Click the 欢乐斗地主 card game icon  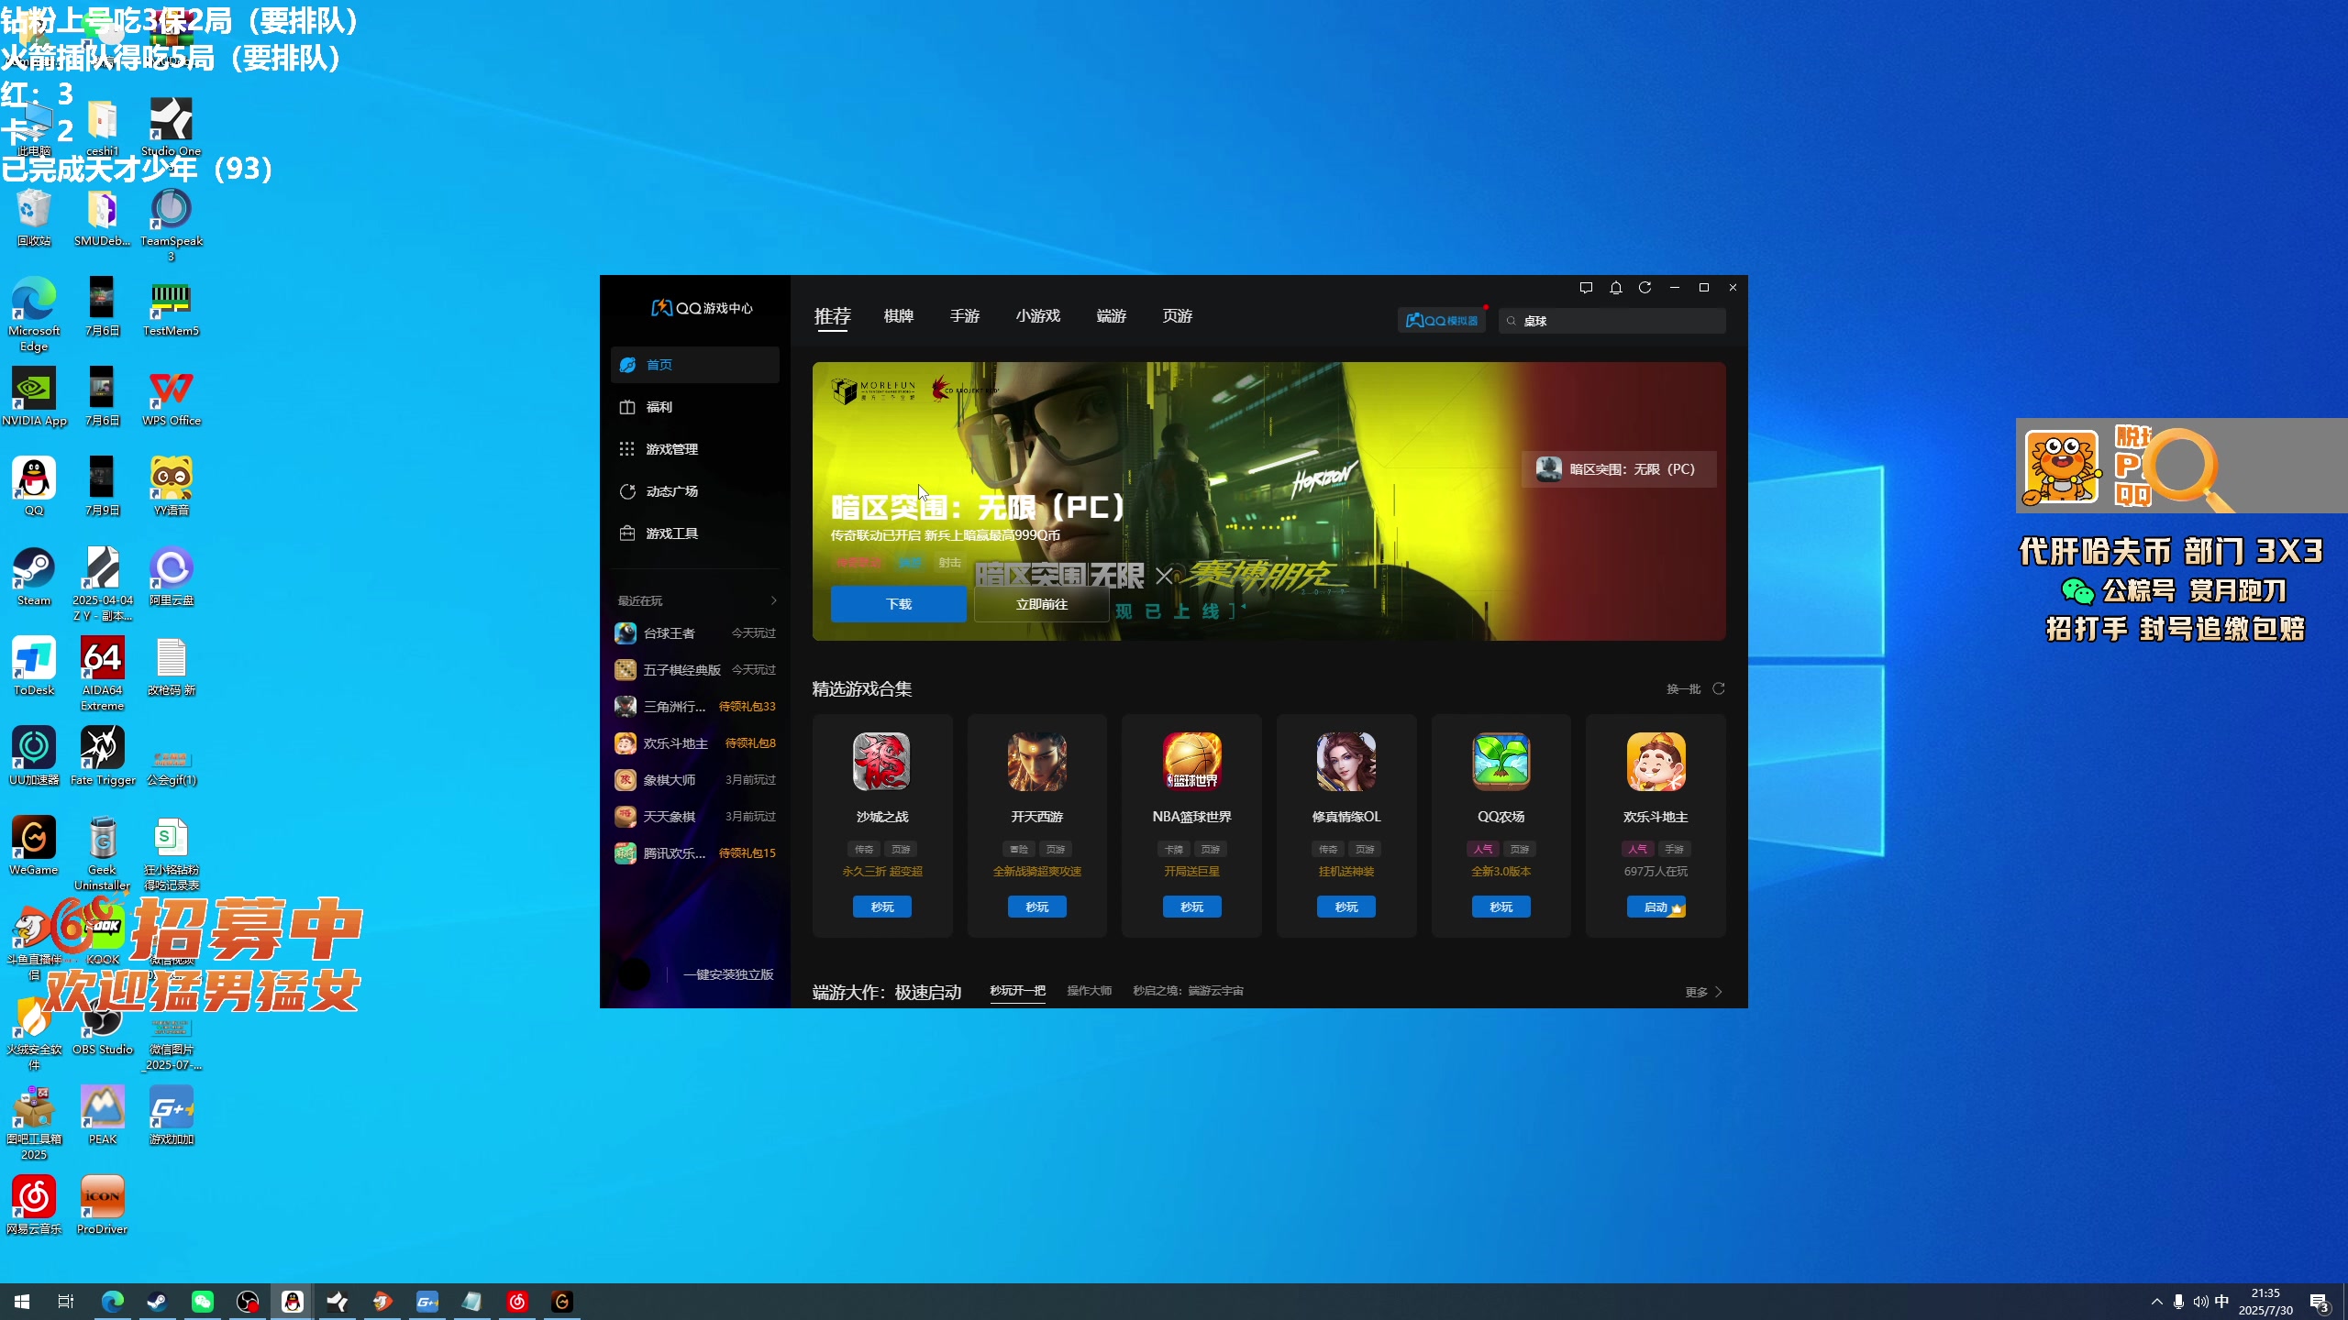coord(1656,761)
